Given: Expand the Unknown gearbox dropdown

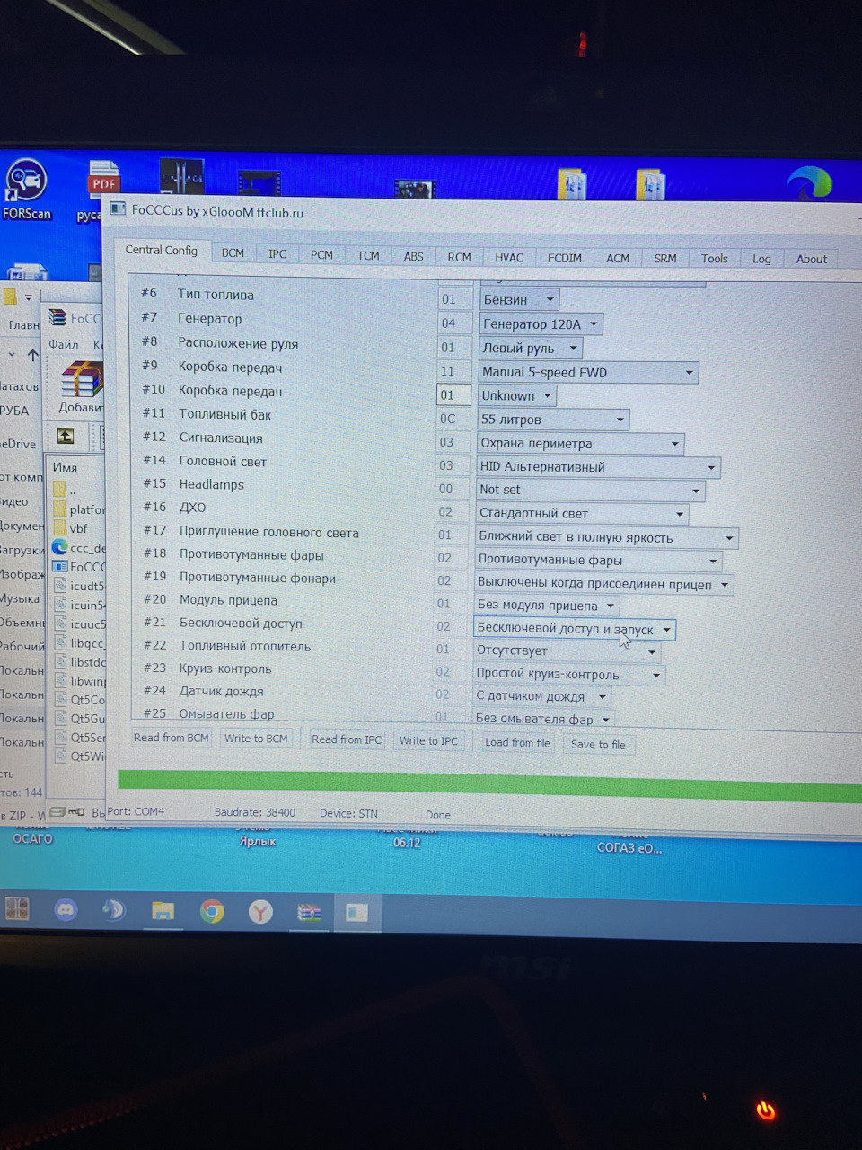Looking at the screenshot, I should (x=516, y=395).
